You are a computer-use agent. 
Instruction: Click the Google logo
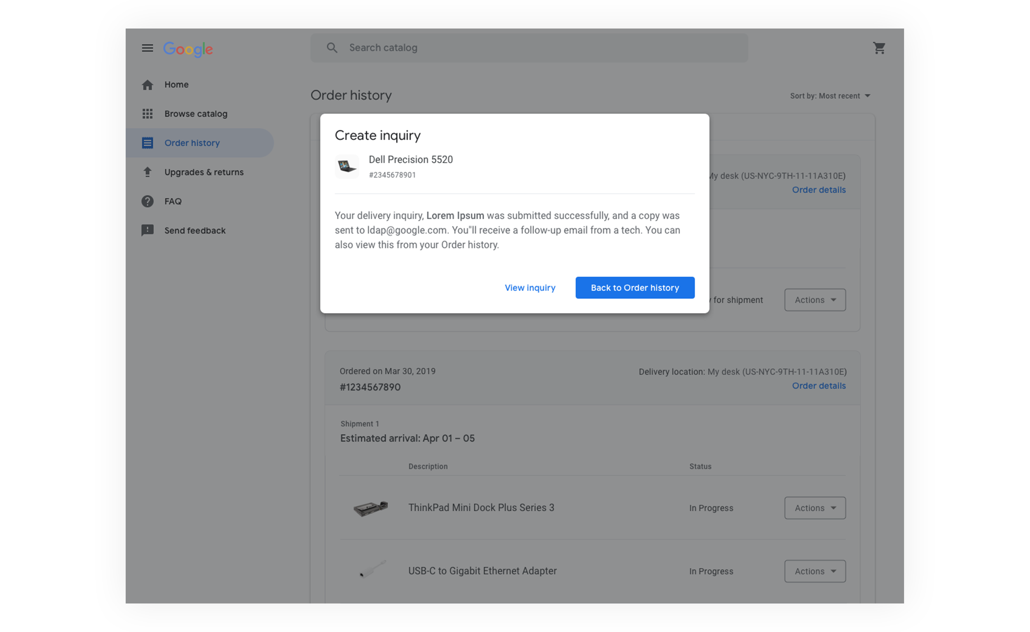pos(188,49)
